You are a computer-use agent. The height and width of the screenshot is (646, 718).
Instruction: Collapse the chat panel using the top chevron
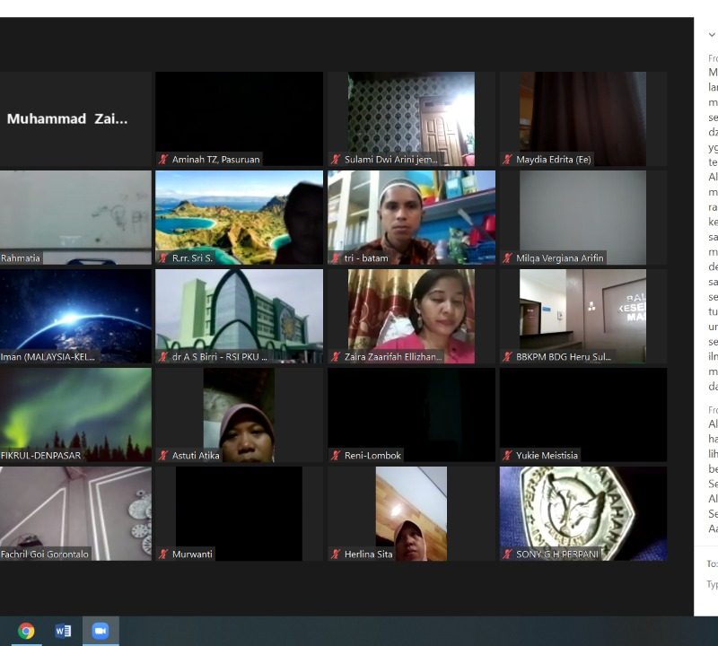[712, 35]
